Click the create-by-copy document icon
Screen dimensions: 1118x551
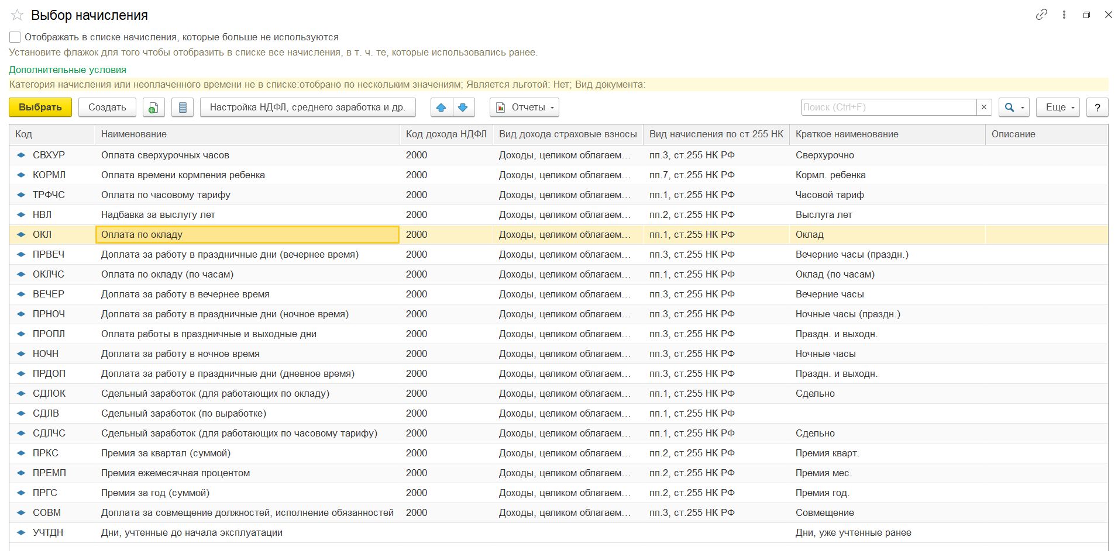tap(153, 108)
